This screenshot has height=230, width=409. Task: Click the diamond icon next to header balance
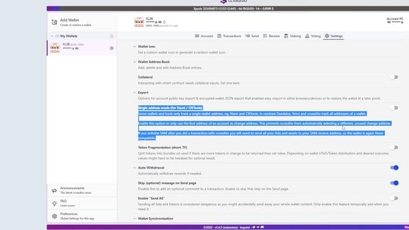(x=164, y=22)
